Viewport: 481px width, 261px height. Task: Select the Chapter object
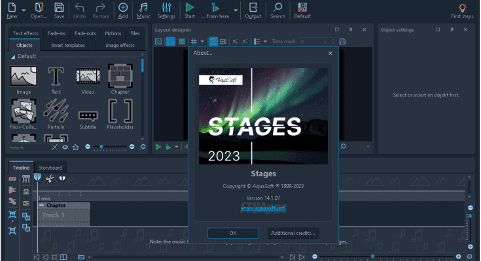coord(120,80)
